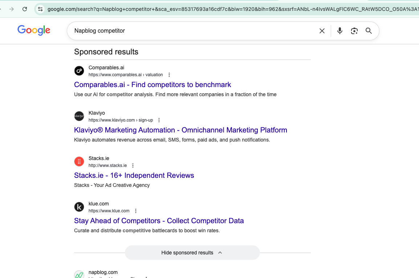This screenshot has width=419, height=278.
Task: Click the search magnifier icon
Action: tap(369, 31)
